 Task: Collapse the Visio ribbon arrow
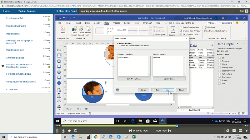pyautogui.click(x=246, y=39)
